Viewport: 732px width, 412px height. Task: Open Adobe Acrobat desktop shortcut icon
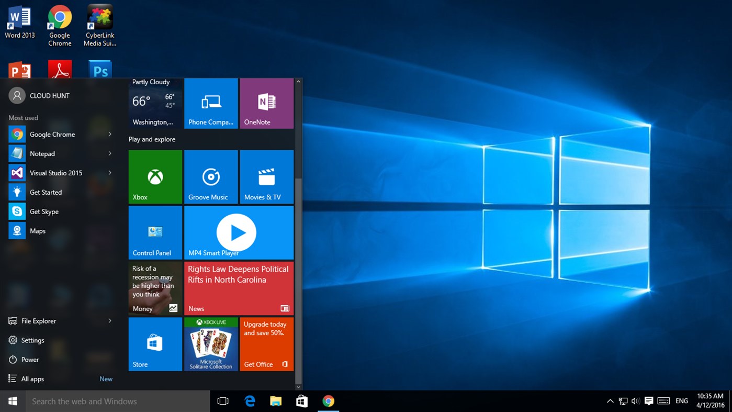coord(60,70)
